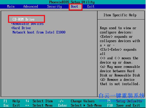146x108 pixels.
Task: Select the Hard Drive boot entry
Action: coord(22,28)
